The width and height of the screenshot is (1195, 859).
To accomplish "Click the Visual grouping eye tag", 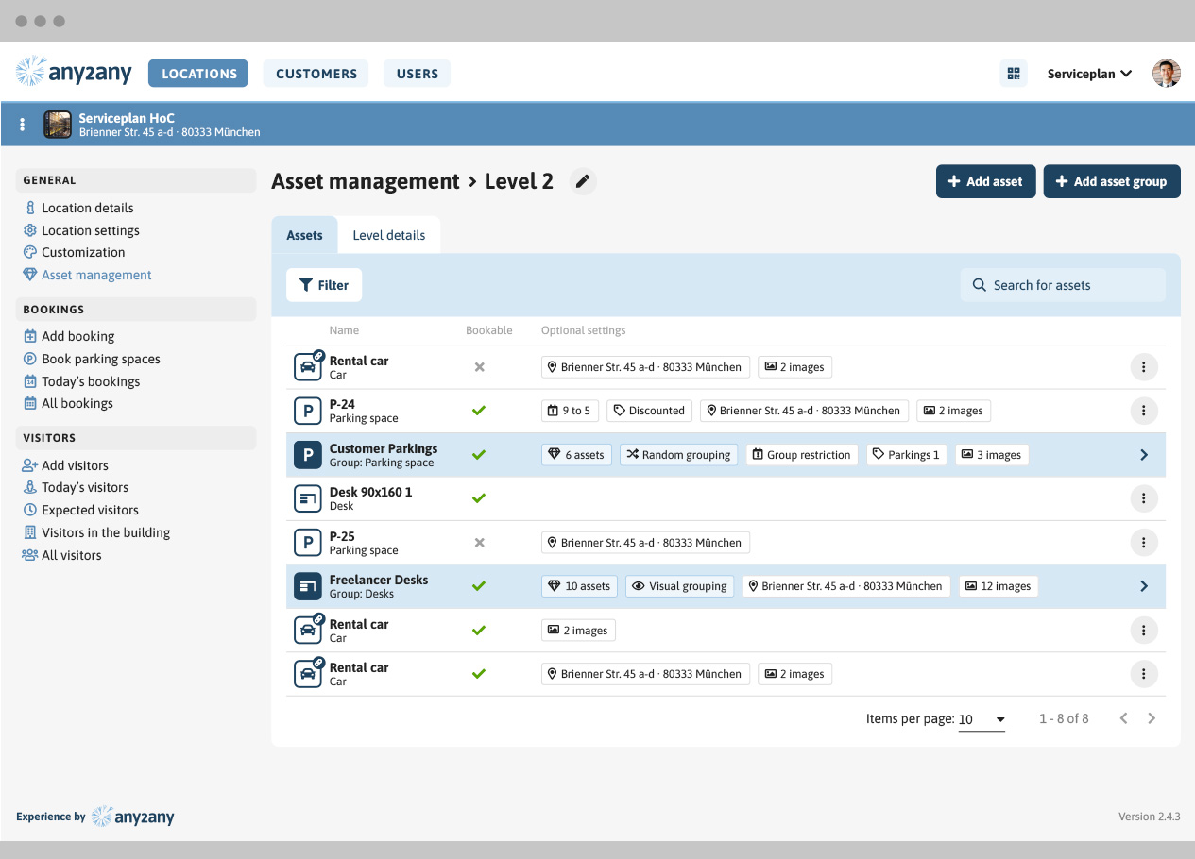I will (678, 586).
